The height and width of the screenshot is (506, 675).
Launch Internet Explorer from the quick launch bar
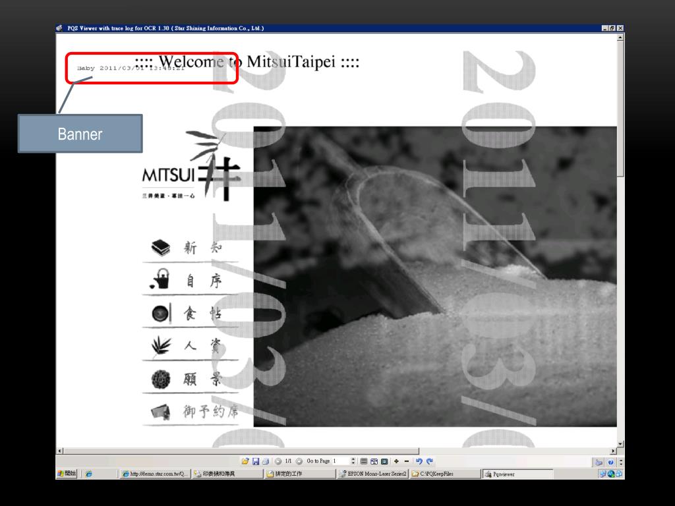[x=89, y=474]
